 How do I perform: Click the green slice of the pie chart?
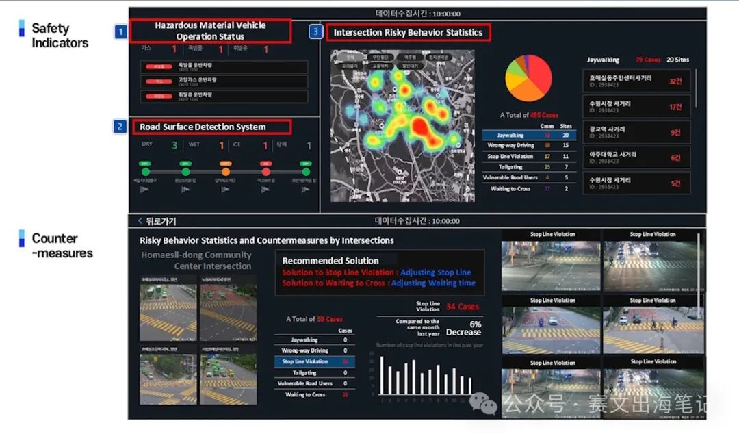[515, 68]
